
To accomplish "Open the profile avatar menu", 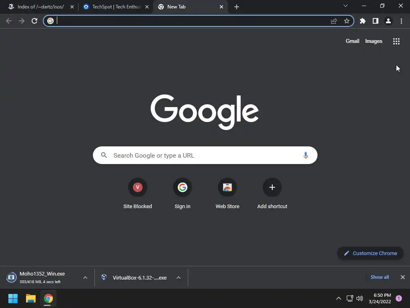I will [388, 21].
